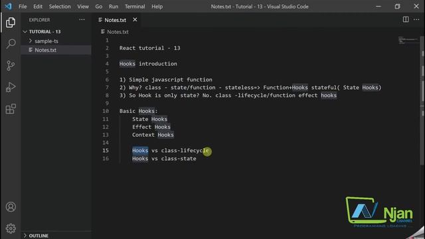425x239 pixels.
Task: Click the file icon in Notes.txt breadcrumb
Action: [x=103, y=32]
